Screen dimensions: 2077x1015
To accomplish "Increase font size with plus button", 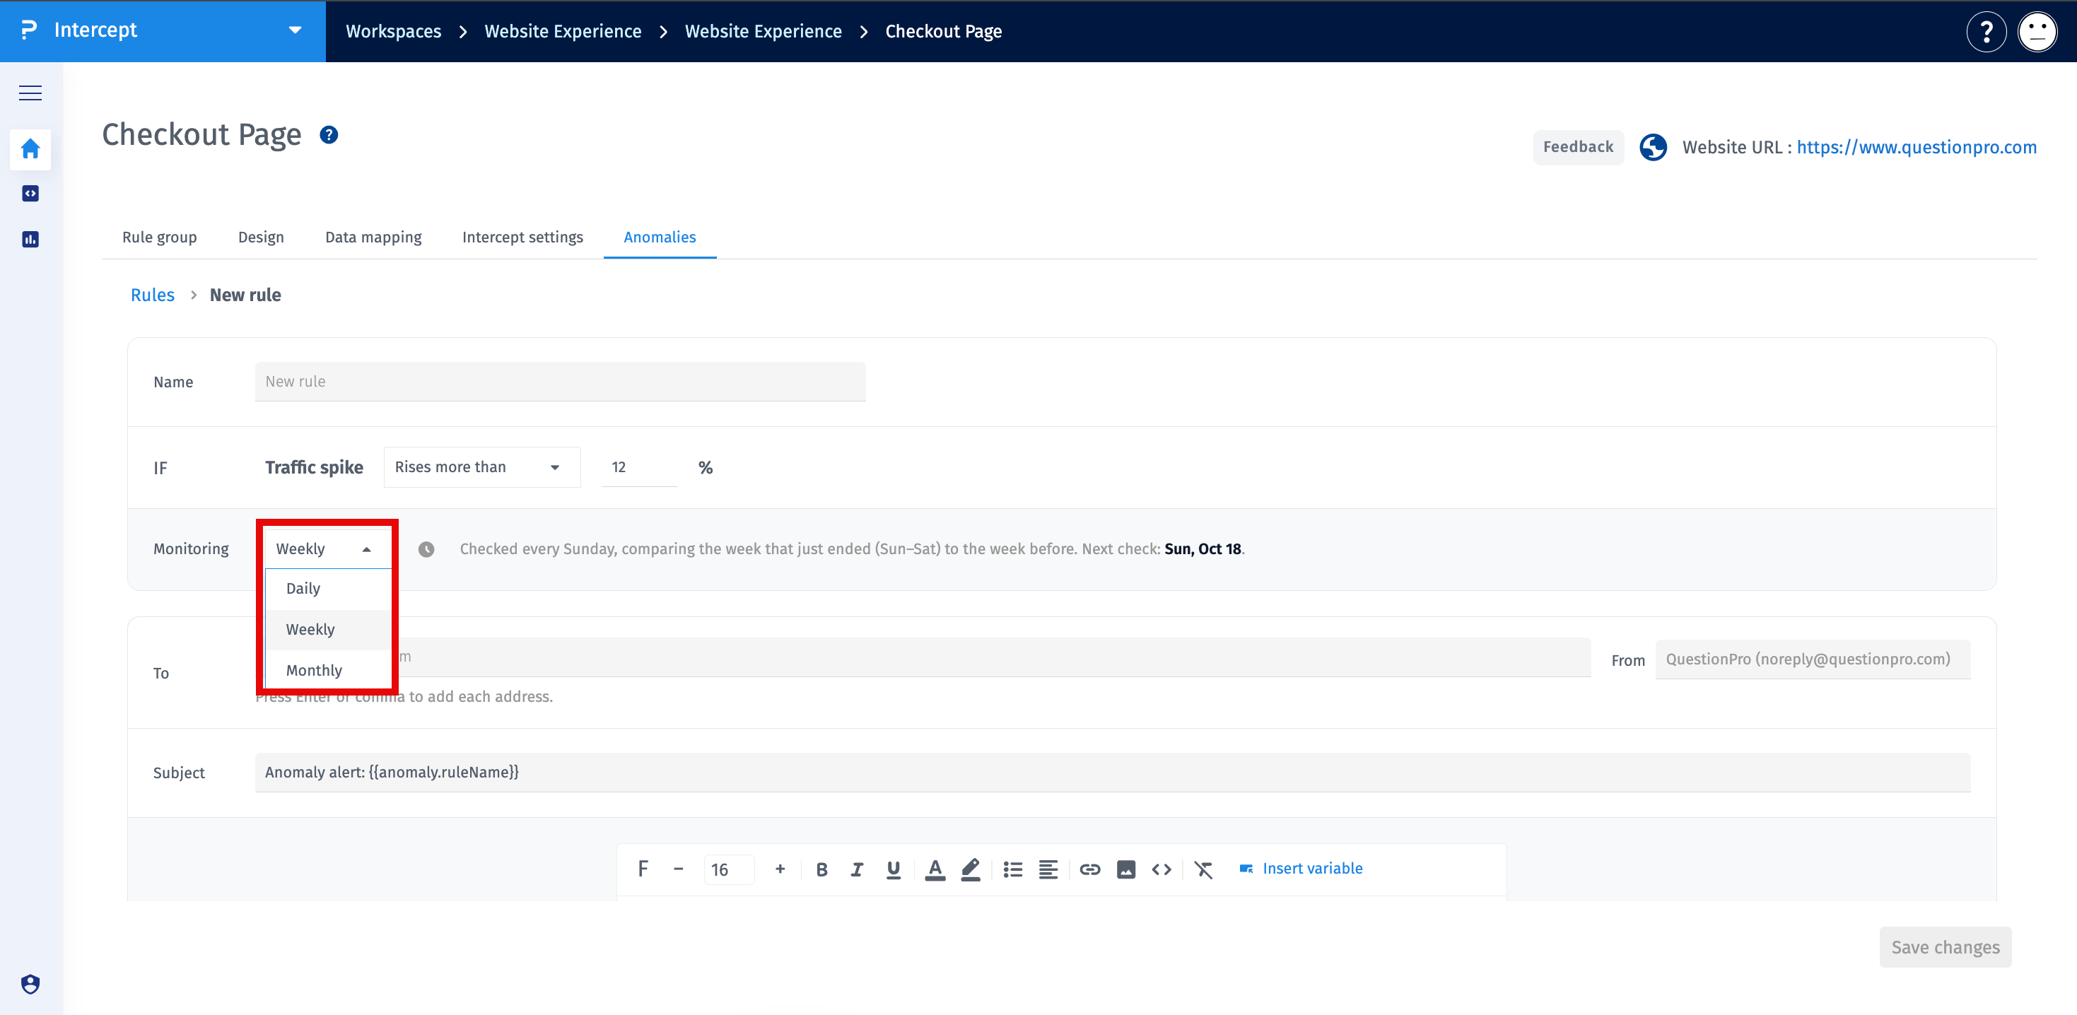I will pos(780,869).
